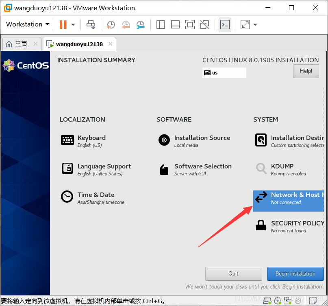Screen dimensions: 328x306
Task: Revert to snapshot with the clock-arrow icon
Action: pyautogui.click(x=126, y=24)
